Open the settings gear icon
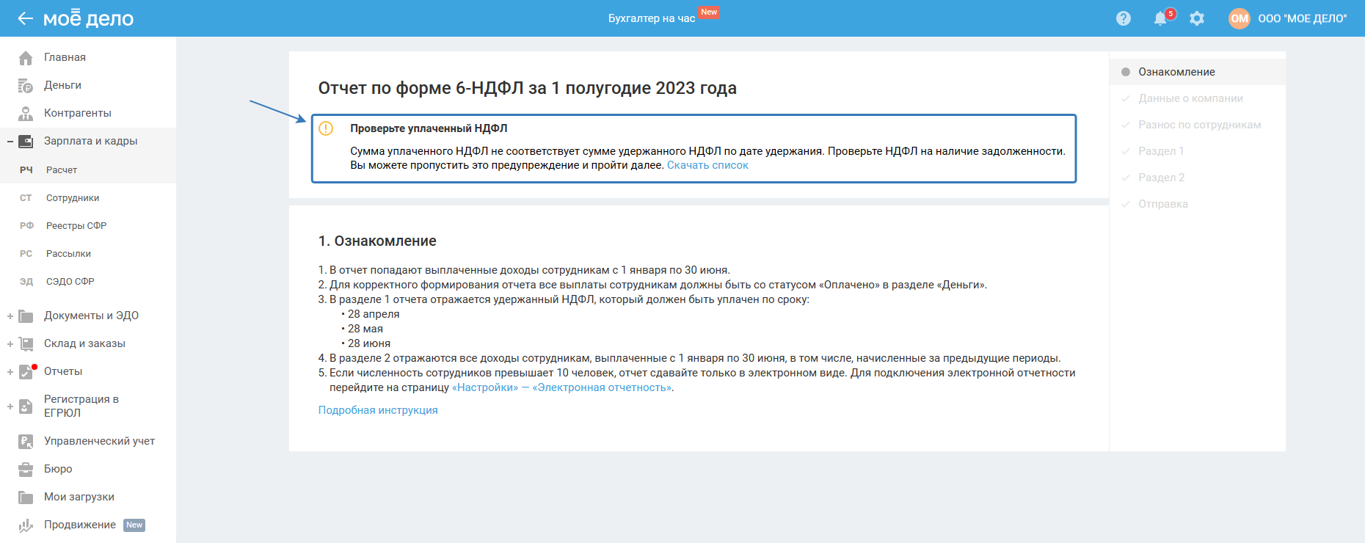 click(1197, 18)
